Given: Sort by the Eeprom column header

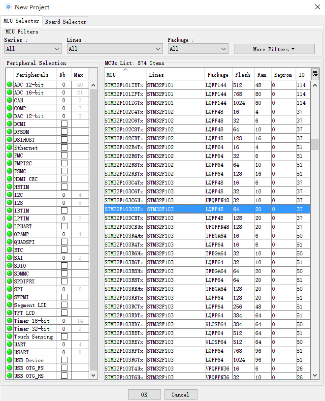Looking at the screenshot, I should (283, 75).
